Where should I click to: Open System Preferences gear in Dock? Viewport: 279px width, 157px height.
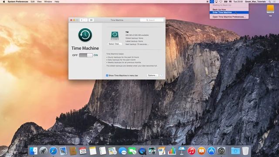point(221,151)
